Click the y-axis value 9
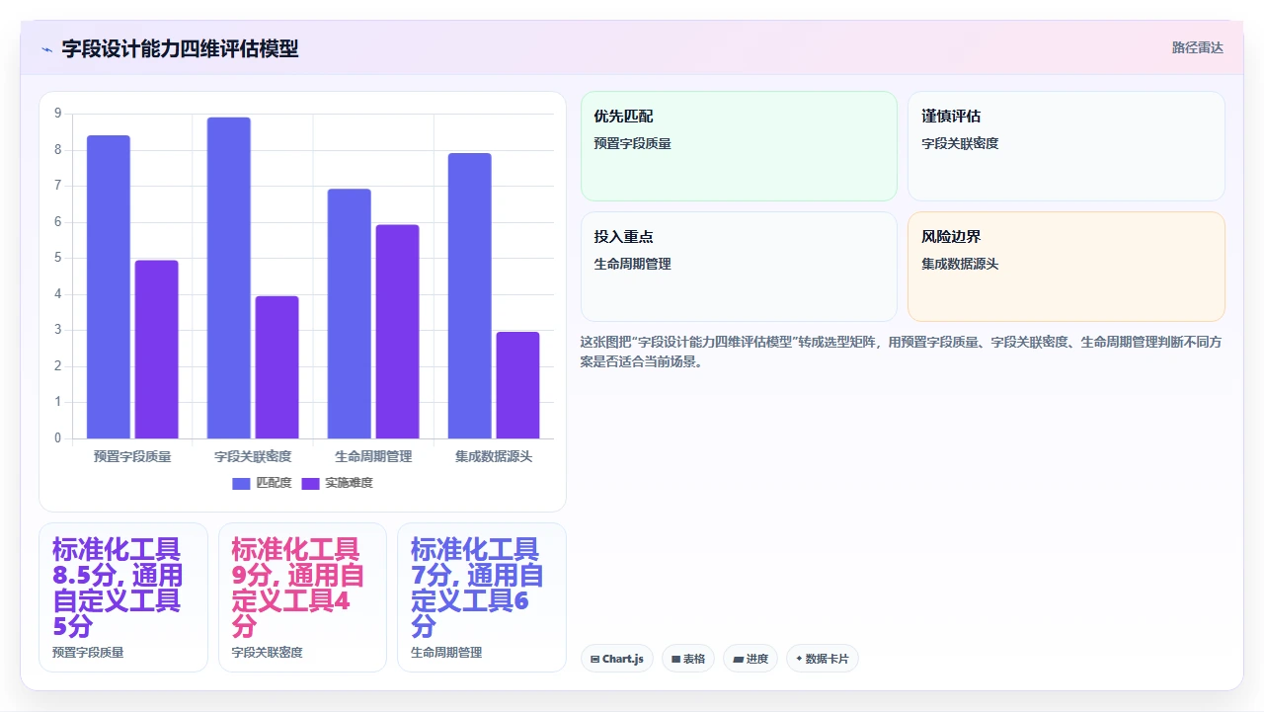The width and height of the screenshot is (1264, 712). click(x=57, y=114)
